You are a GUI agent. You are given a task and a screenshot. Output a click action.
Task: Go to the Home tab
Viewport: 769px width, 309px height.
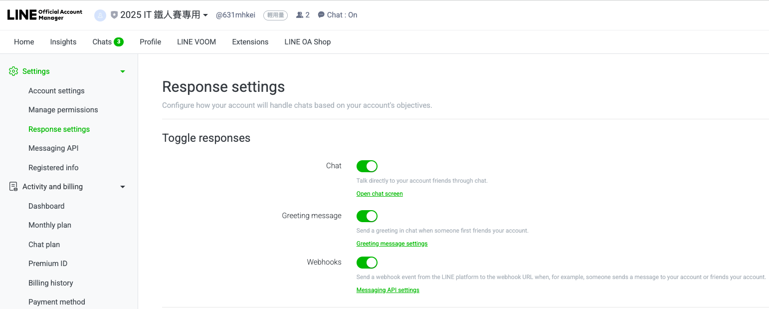(x=24, y=42)
